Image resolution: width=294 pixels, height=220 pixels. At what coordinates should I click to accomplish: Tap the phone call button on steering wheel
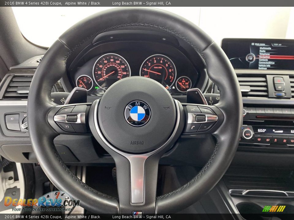pyautogui.click(x=193, y=128)
